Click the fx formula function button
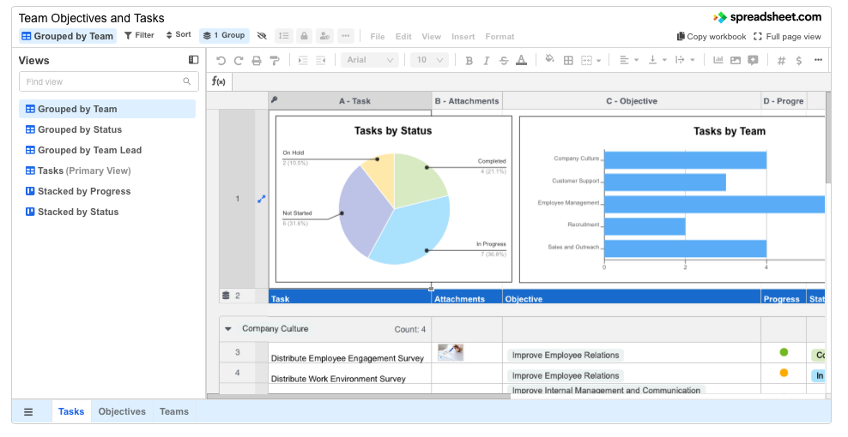848x437 pixels. point(219,81)
